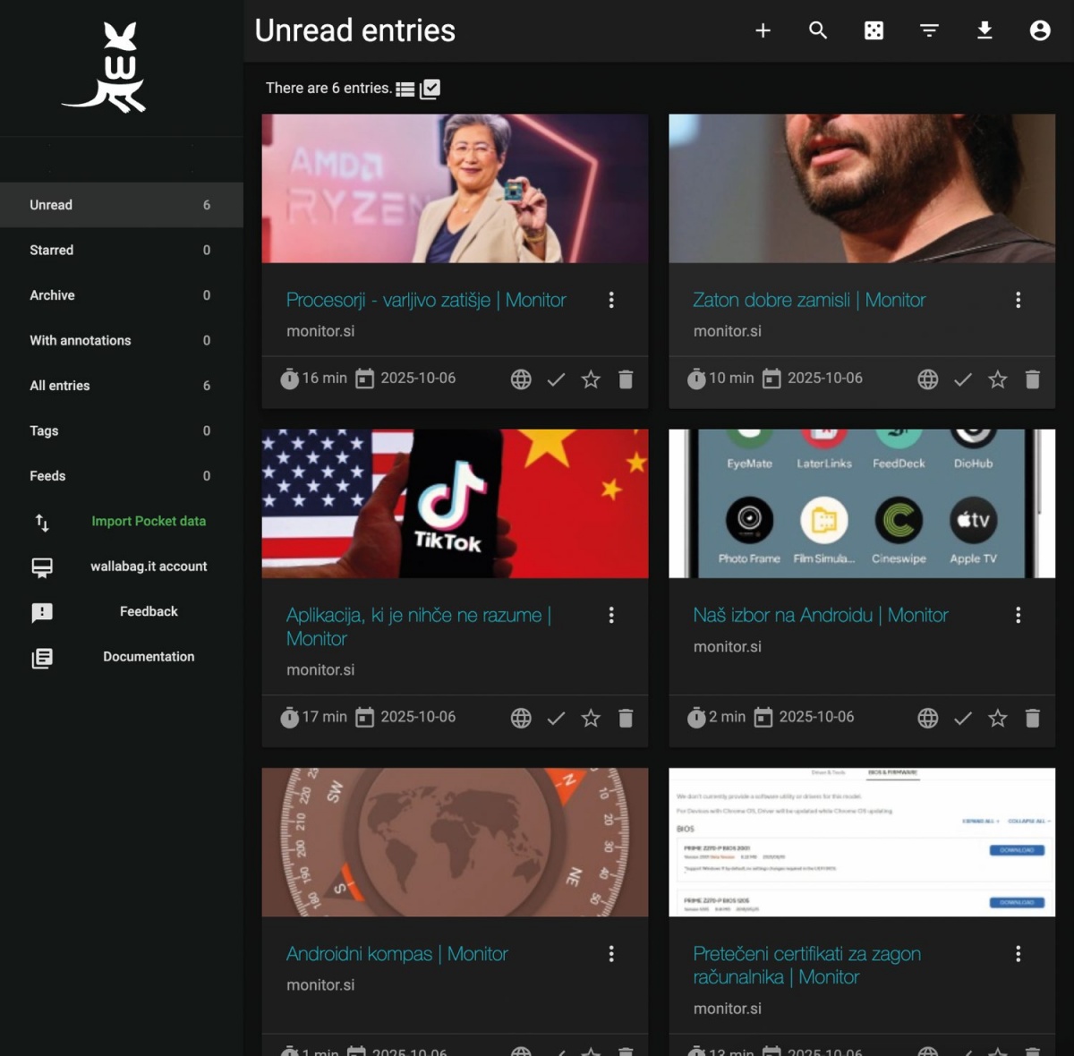Click the plus icon to add entry
This screenshot has height=1056, width=1074.
pyautogui.click(x=763, y=31)
